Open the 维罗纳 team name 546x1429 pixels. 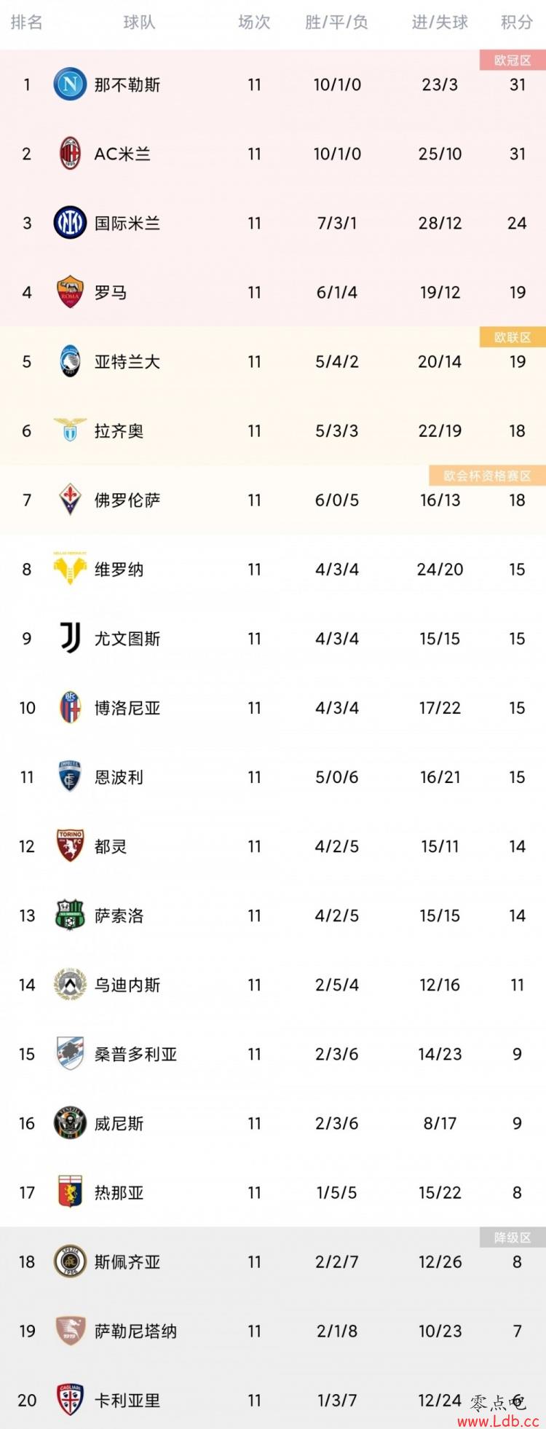119,569
